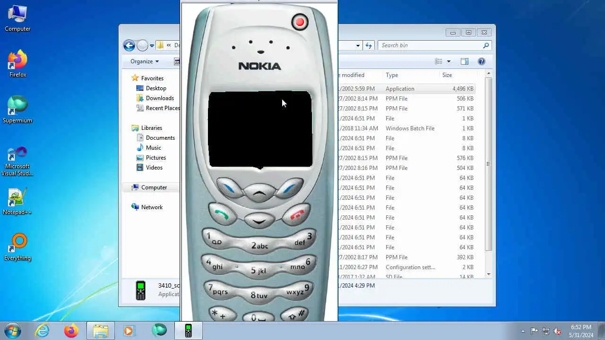Image resolution: width=605 pixels, height=340 pixels.
Task: Click the Search bin input field
Action: point(430,45)
